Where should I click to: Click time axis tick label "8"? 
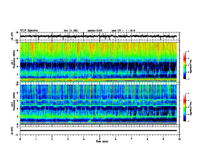point(147,139)
